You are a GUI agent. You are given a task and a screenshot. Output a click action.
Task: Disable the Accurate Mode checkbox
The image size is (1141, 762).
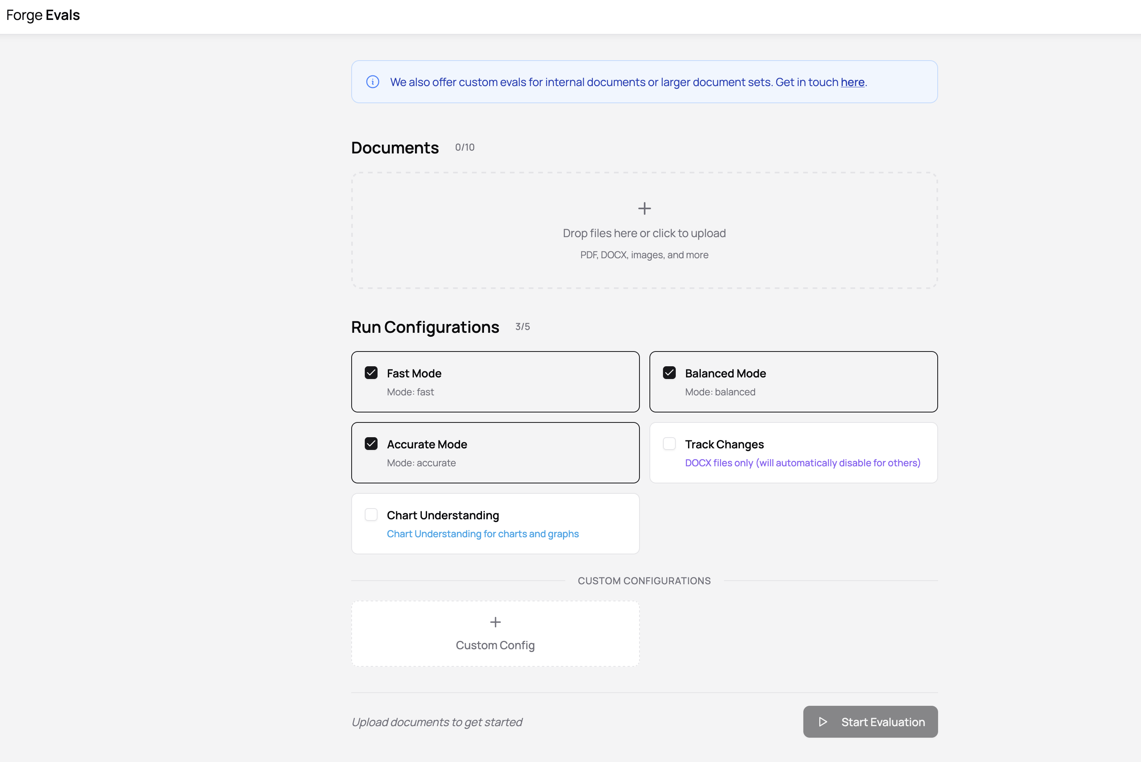[371, 444]
